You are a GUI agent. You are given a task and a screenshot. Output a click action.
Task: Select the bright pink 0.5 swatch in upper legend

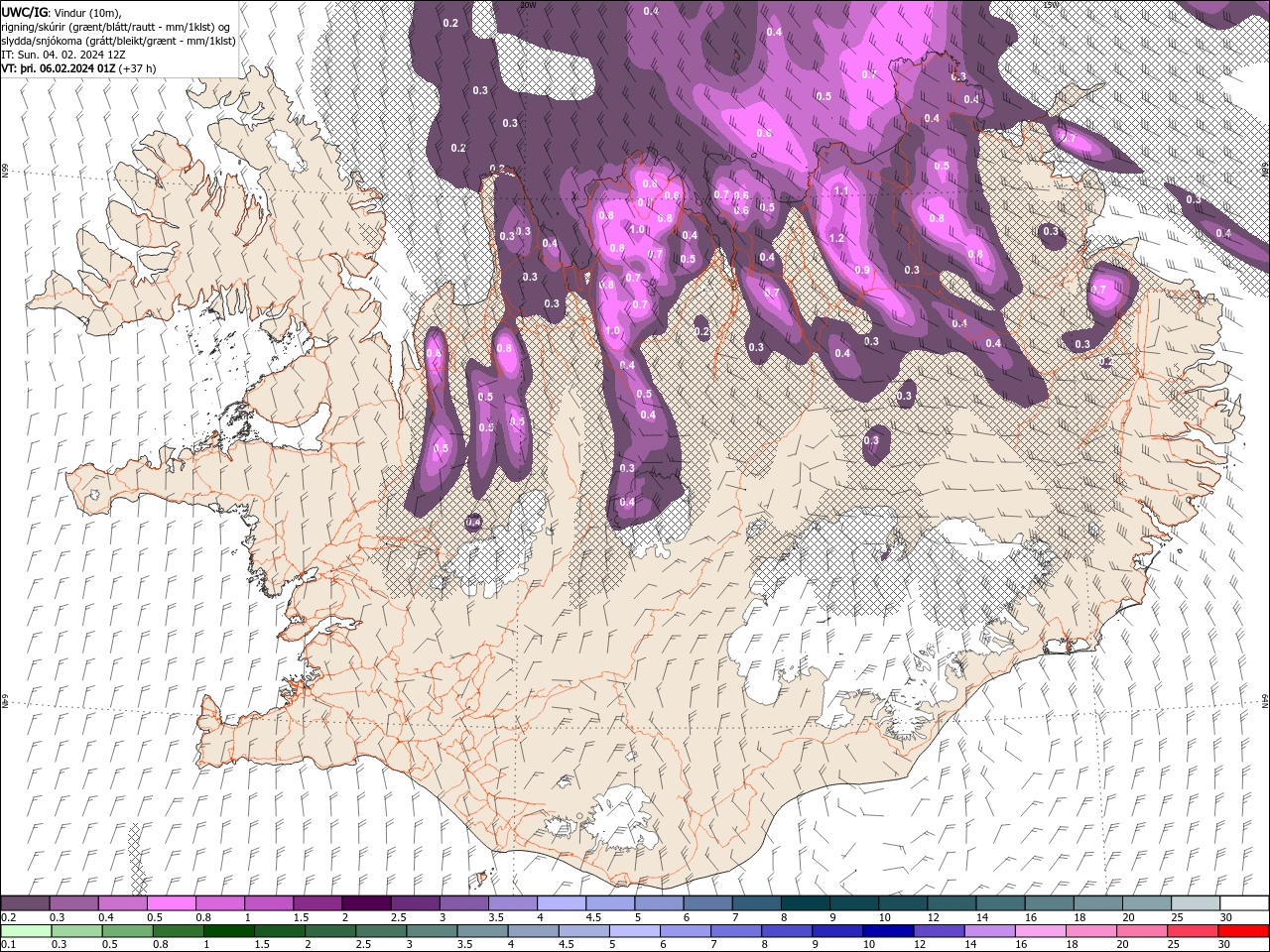(172, 902)
